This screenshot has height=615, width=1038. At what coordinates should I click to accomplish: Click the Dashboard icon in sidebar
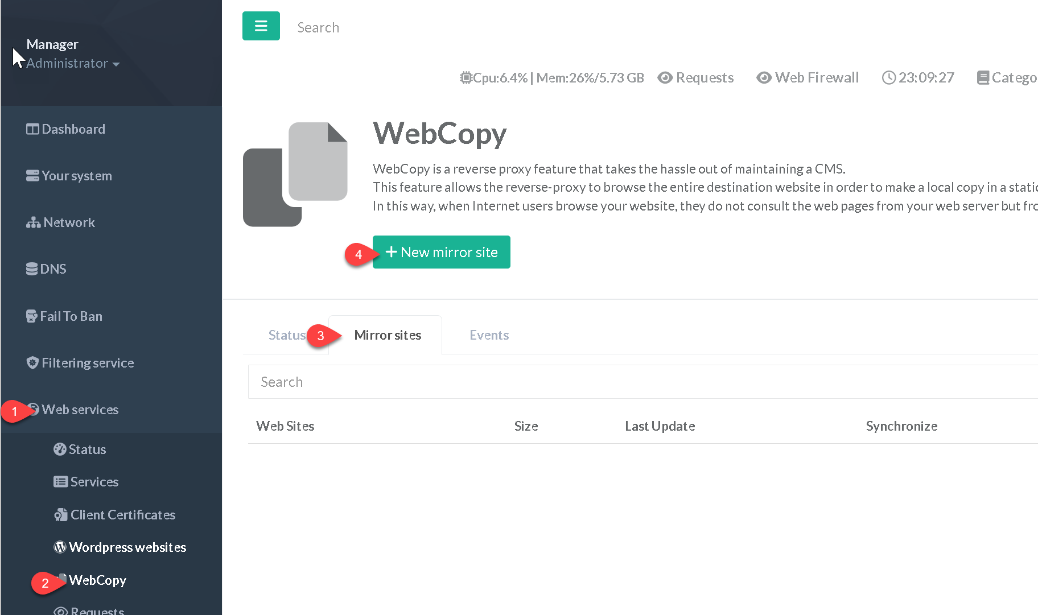(x=32, y=129)
